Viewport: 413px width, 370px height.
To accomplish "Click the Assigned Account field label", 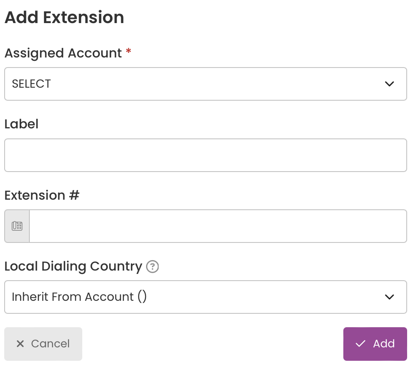I will coord(63,53).
